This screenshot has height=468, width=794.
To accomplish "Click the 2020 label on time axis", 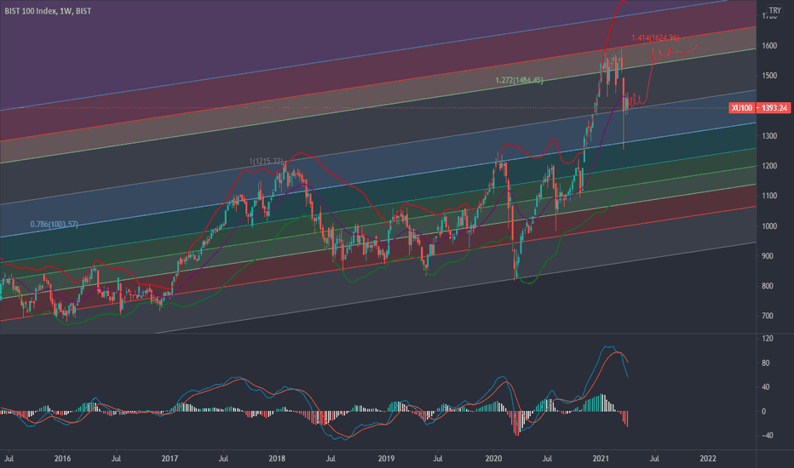I will point(493,459).
